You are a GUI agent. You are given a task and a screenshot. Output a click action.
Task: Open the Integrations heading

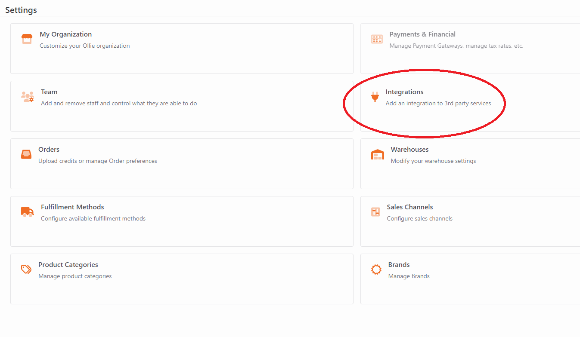(404, 92)
